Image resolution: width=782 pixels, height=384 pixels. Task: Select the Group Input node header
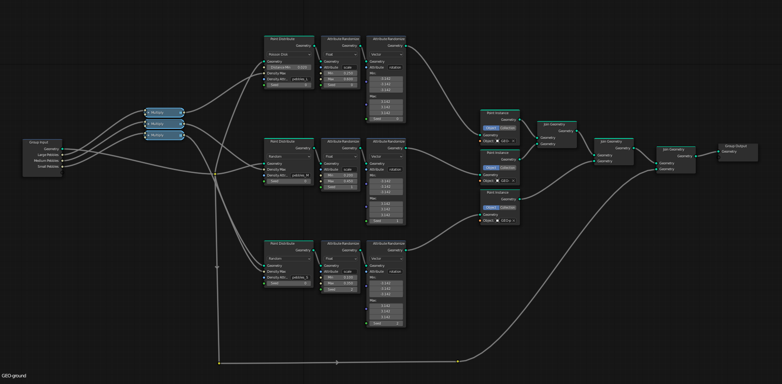(x=42, y=142)
